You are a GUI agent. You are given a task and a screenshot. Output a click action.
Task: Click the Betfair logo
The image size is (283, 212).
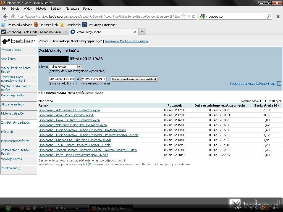[19, 41]
